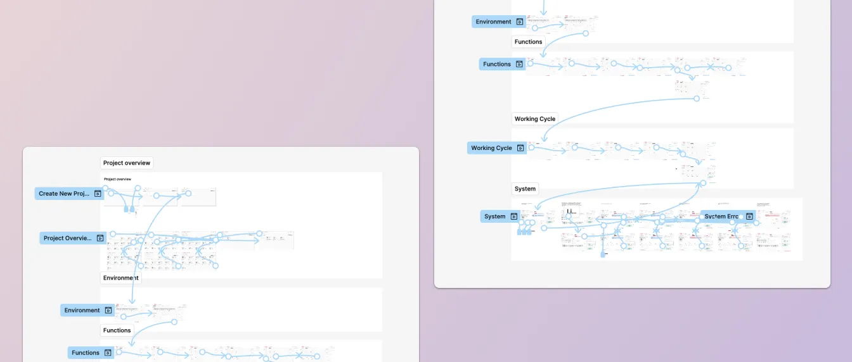Click the truncated Li... label in System section
The image size is (852, 362).
pos(571,213)
